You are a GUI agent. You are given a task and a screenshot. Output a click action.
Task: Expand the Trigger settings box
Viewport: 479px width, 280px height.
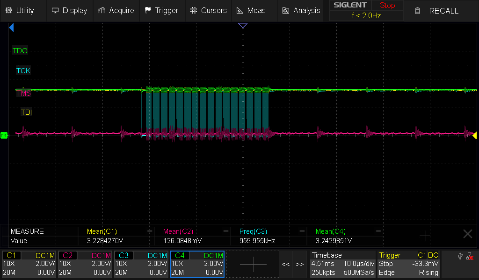(x=409, y=264)
